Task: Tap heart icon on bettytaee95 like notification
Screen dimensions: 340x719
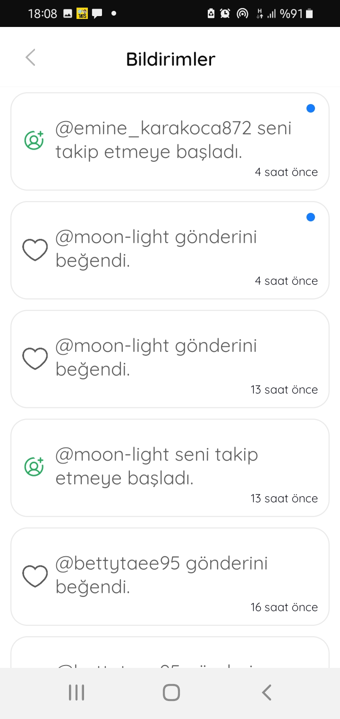Action: [35, 576]
